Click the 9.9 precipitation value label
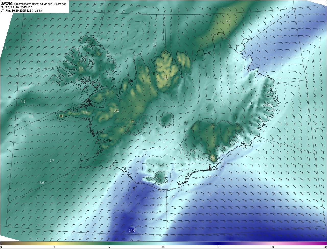This screenshot has height=249, width=327. [172, 217]
